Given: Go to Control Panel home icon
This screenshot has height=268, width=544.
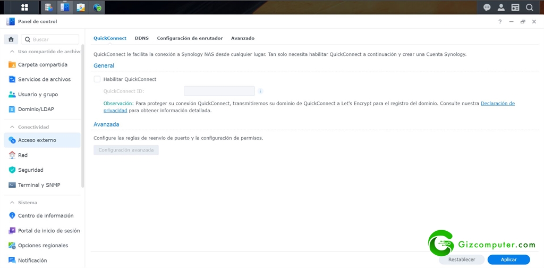Looking at the screenshot, I should click(x=11, y=39).
